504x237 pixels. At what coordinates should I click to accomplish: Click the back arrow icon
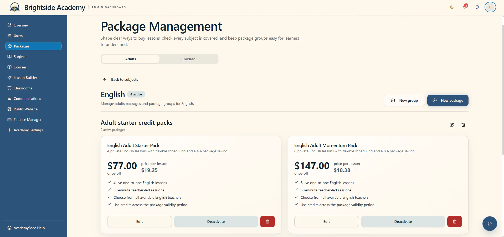point(105,79)
